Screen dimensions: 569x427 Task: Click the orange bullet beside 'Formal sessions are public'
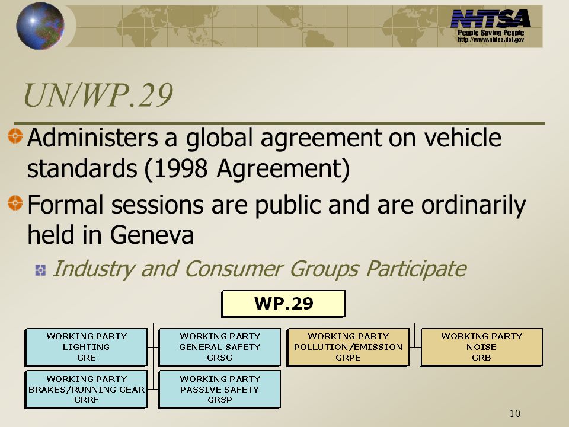click(x=15, y=203)
